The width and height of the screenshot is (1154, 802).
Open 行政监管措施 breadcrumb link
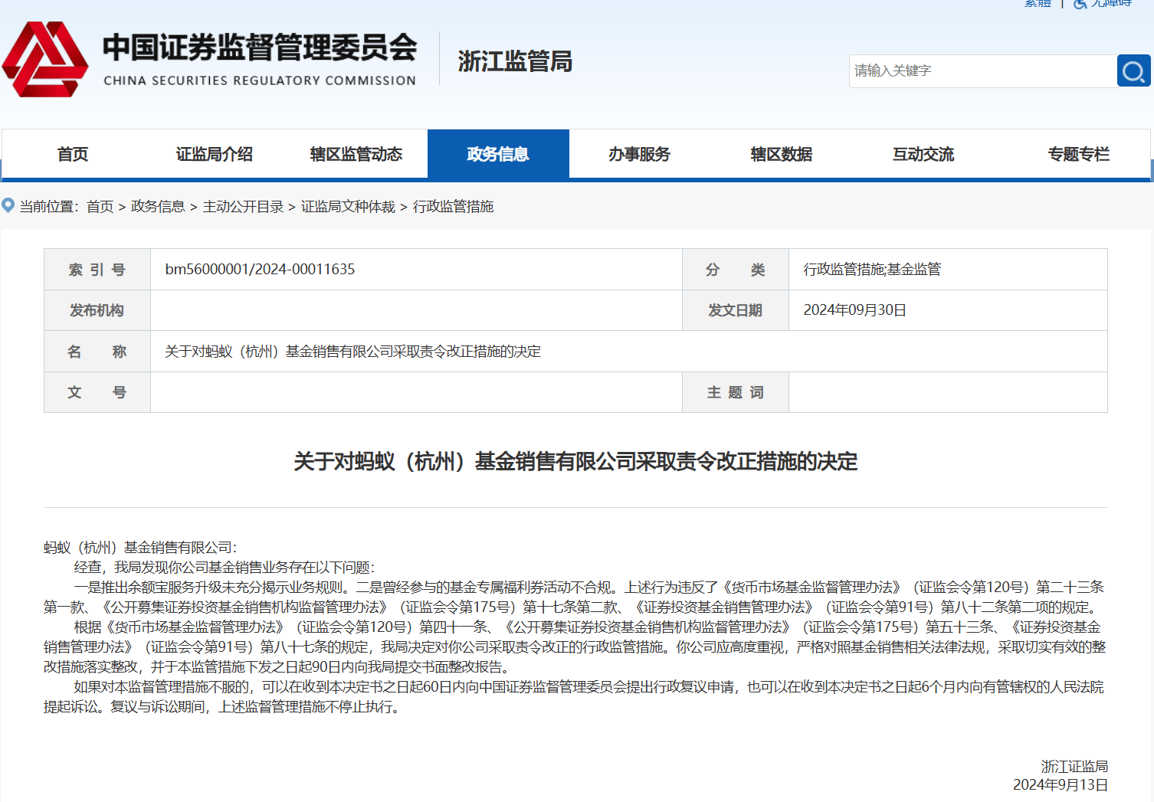click(453, 206)
